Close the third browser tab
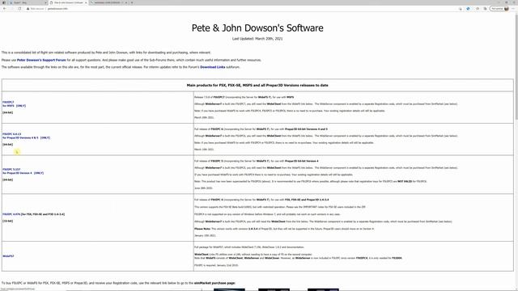 click(126, 2)
